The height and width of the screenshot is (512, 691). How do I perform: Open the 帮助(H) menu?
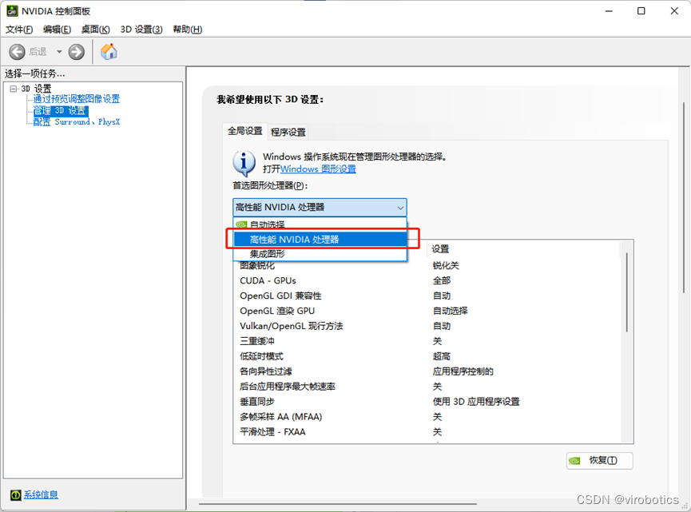point(187,30)
